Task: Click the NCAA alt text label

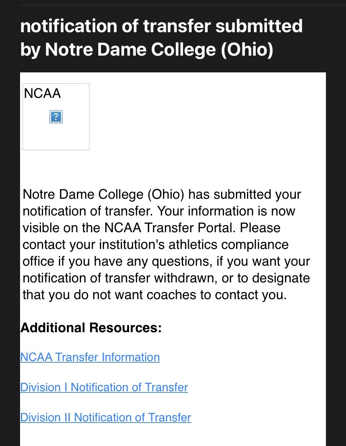Action: (42, 94)
